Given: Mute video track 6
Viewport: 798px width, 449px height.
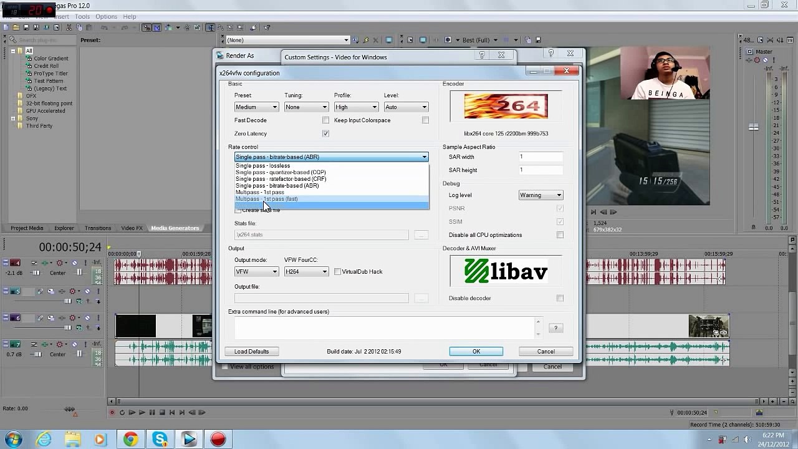Looking at the screenshot, I should pyautogui.click(x=87, y=317).
